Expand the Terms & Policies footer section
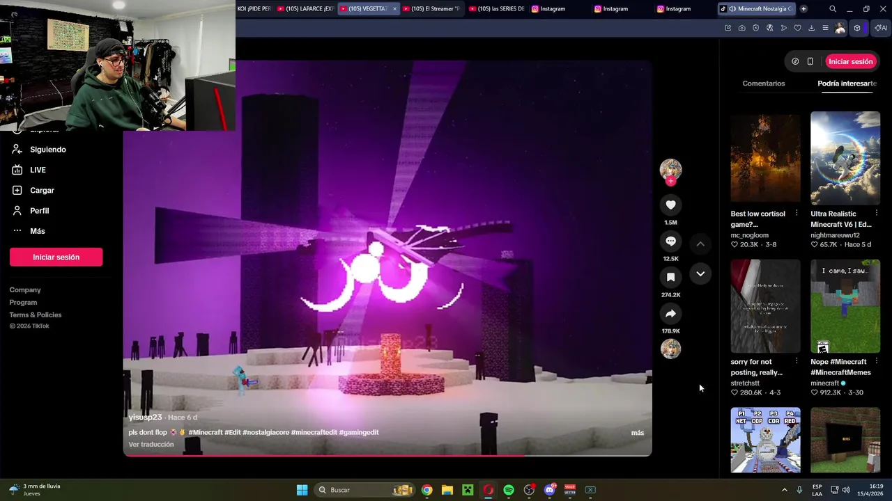The width and height of the screenshot is (892, 501). pyautogui.click(x=36, y=315)
